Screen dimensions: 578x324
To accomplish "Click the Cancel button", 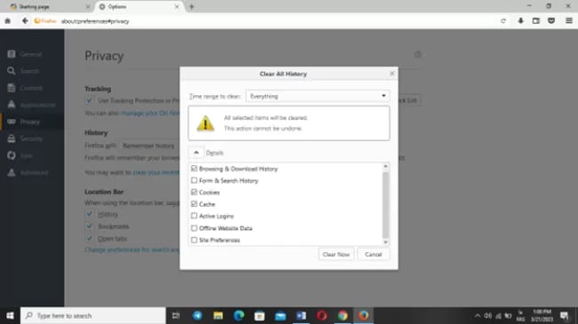I will coord(373,255).
